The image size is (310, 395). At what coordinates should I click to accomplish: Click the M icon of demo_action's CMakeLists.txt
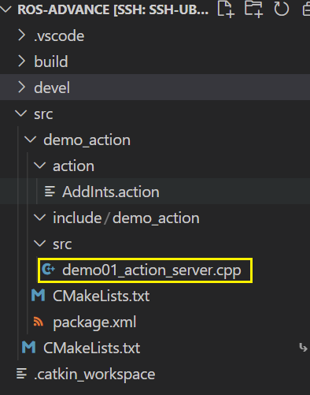coord(39,295)
